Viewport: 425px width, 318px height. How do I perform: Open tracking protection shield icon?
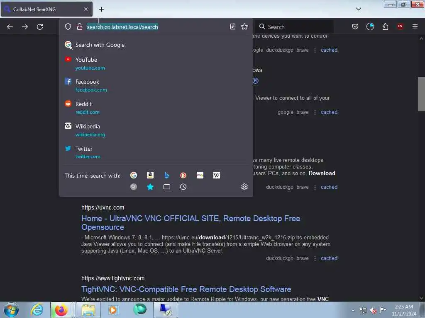click(68, 26)
